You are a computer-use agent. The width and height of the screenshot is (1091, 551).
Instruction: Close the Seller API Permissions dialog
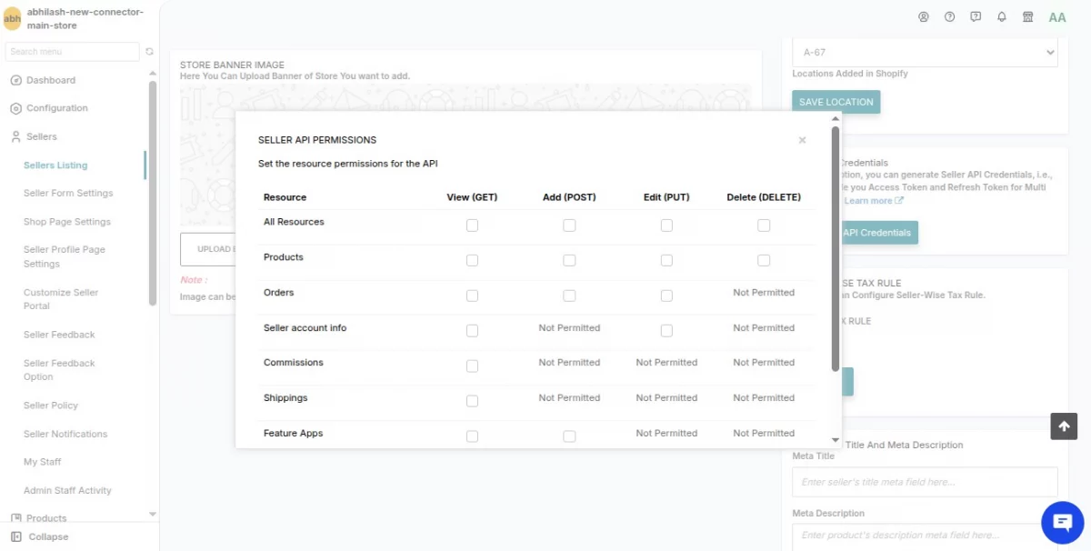802,140
